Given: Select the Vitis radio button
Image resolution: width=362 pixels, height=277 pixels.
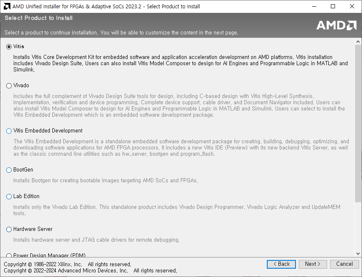Looking at the screenshot, I should [9, 47].
